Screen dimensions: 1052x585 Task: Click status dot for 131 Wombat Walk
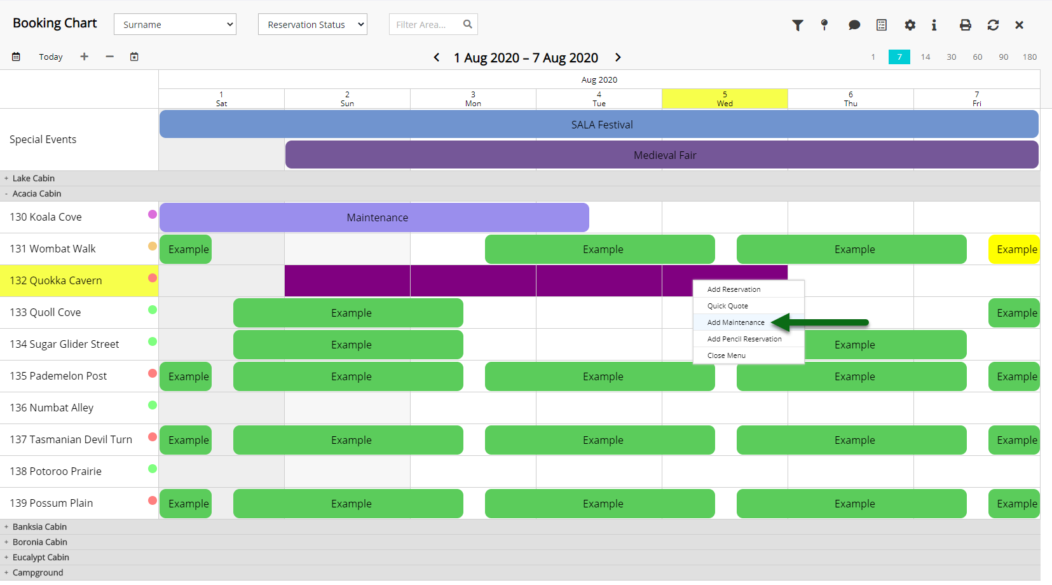click(153, 246)
